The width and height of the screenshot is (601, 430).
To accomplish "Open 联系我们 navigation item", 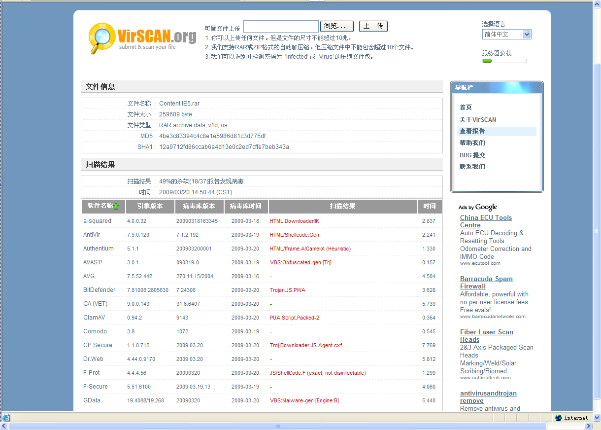I will (472, 167).
